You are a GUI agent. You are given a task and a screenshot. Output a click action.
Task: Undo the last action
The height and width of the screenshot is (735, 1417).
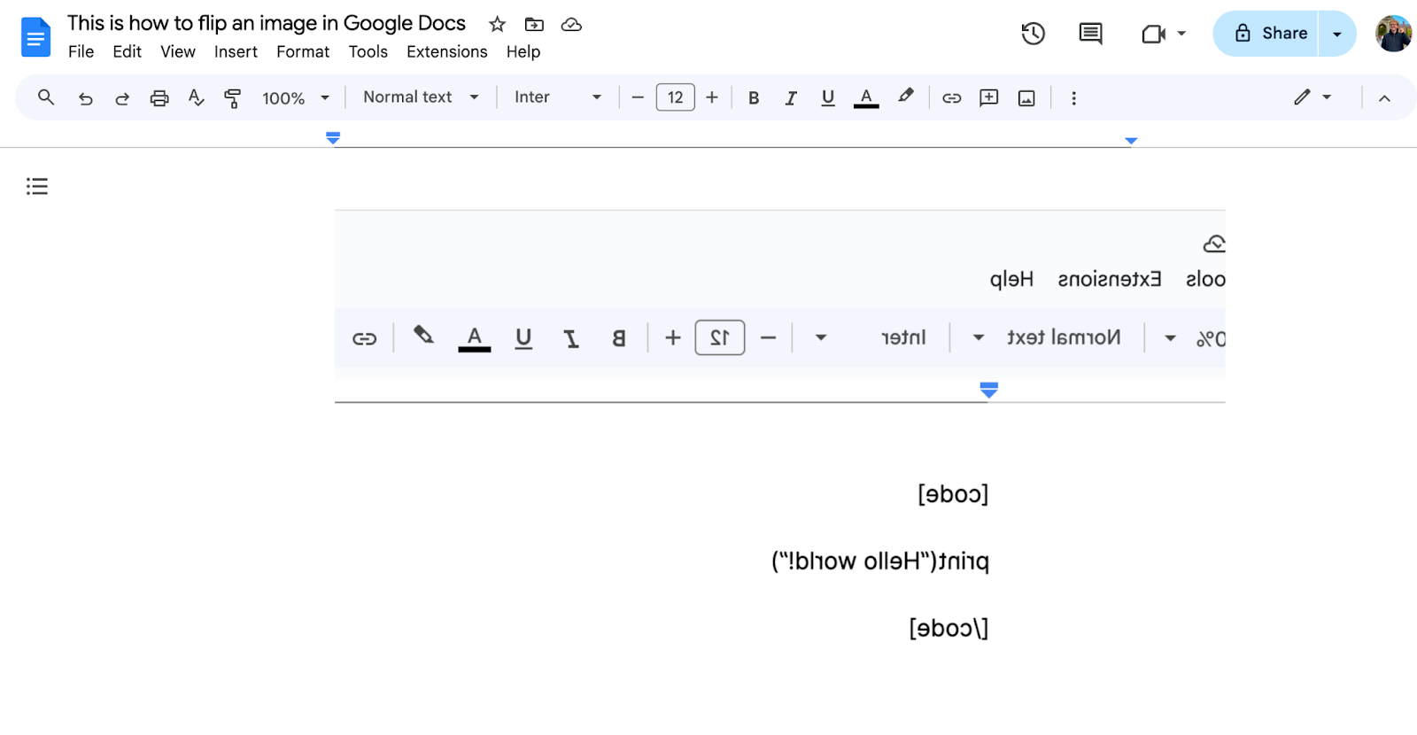(x=85, y=98)
